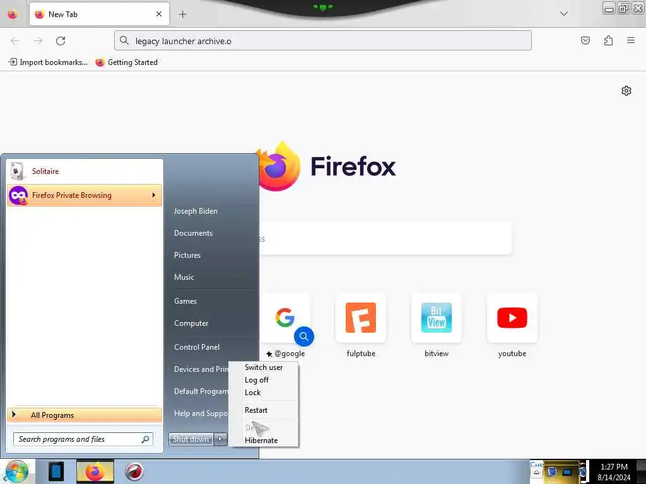
Task: Open Getting Started bookmark
Action: (126, 62)
